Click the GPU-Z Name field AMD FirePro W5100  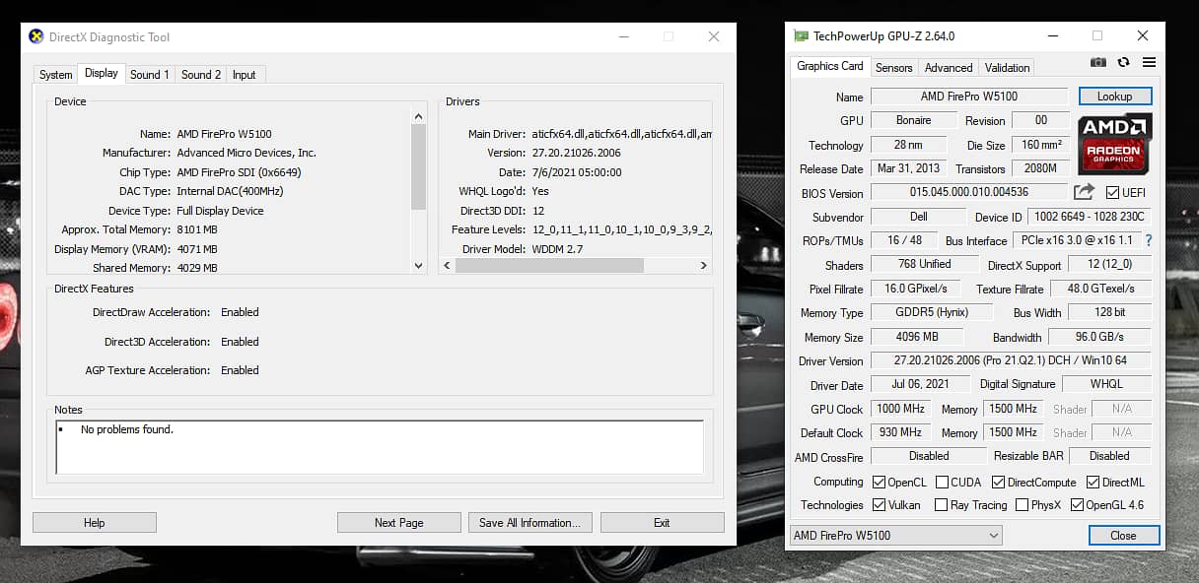pos(969,97)
